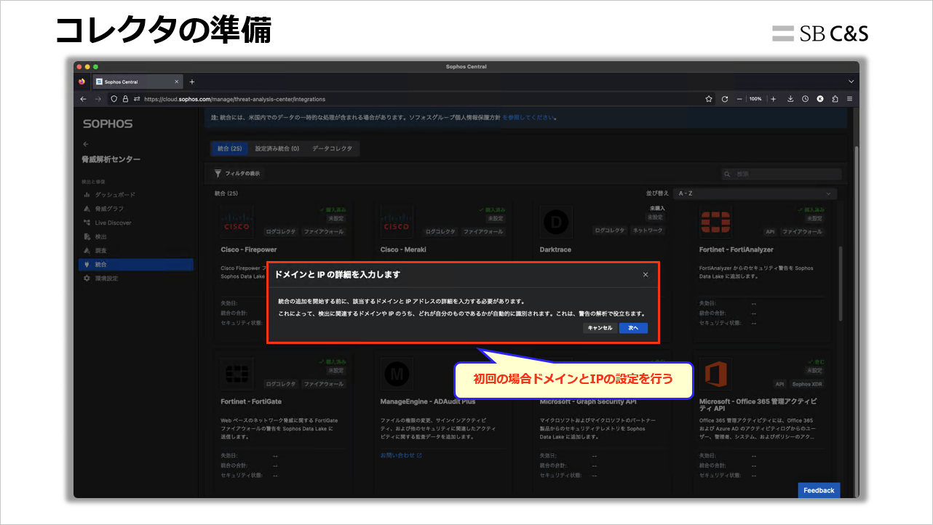Select 統合 in the sidebar
933x525 pixels.
[135, 265]
